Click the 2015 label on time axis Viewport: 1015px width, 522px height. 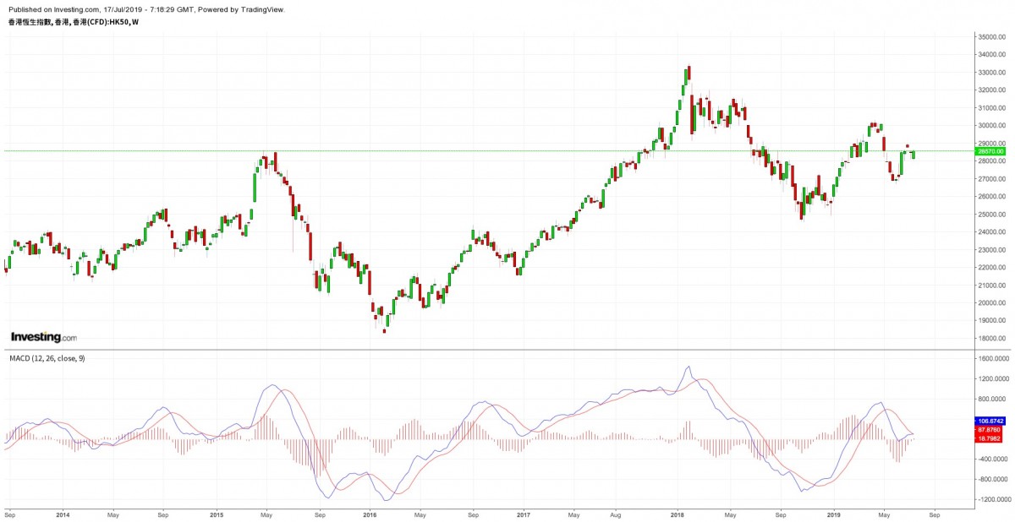216,513
